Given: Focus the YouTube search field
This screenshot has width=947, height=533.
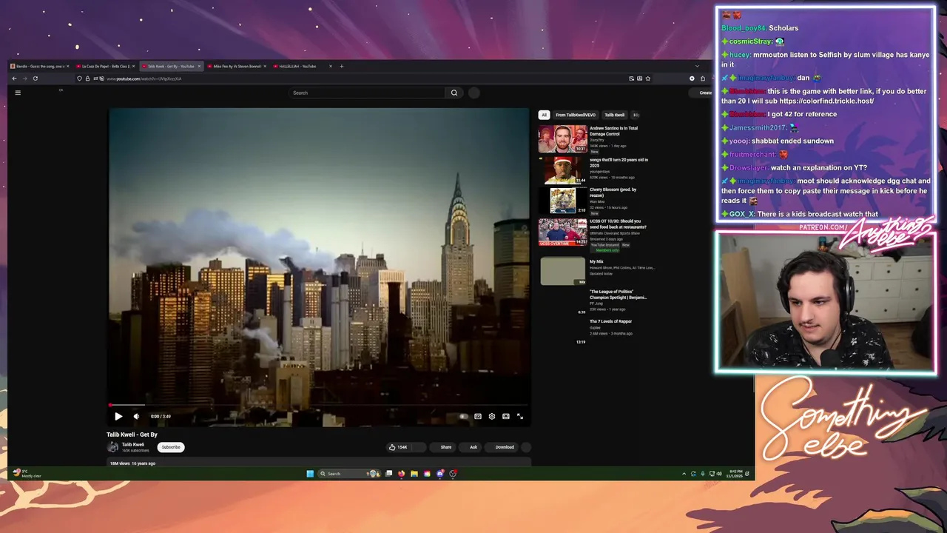Looking at the screenshot, I should [x=368, y=93].
